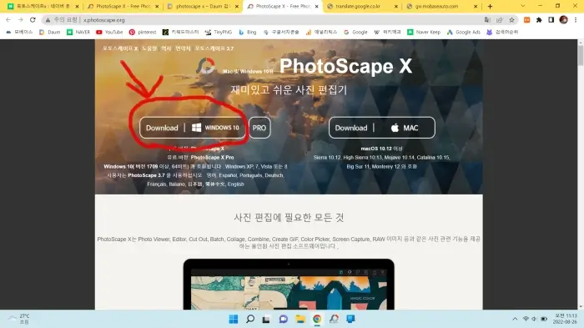Open the Chrome three-dot menu
The image size is (584, 328).
pos(576,20)
